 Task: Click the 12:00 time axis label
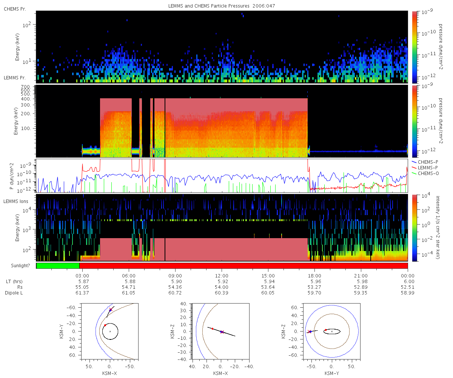222,276
